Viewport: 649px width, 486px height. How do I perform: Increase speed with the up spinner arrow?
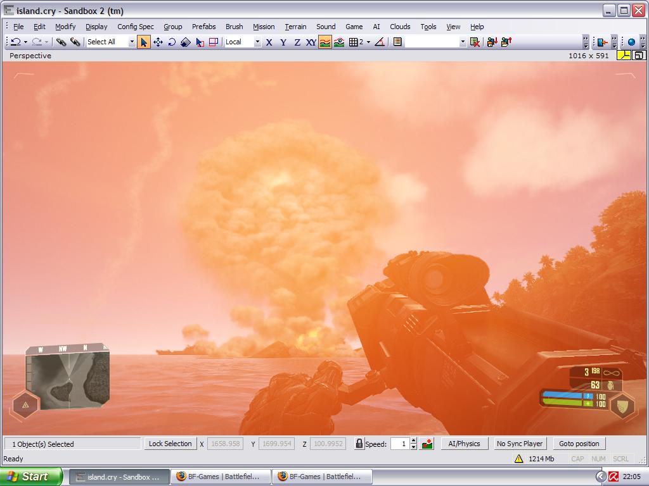click(413, 441)
